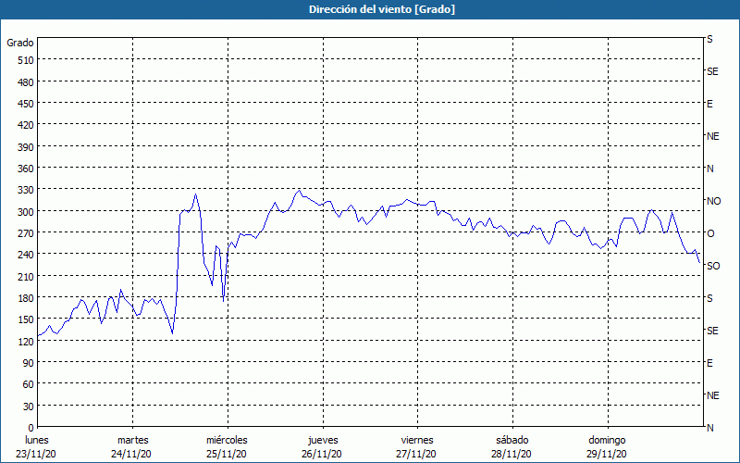Screen dimensions: 740x463
Task: Click the 'jueves' day label
Action: [x=323, y=440]
